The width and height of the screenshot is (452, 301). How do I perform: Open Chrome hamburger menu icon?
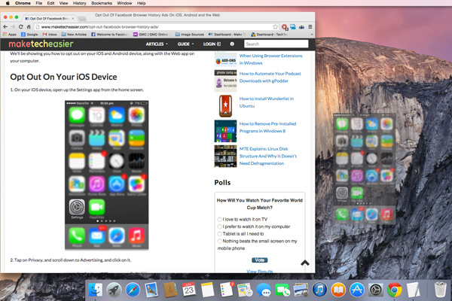click(x=310, y=27)
